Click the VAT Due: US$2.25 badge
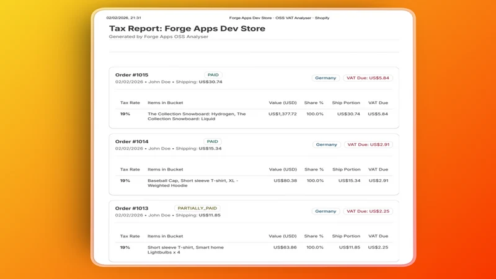 click(368, 211)
